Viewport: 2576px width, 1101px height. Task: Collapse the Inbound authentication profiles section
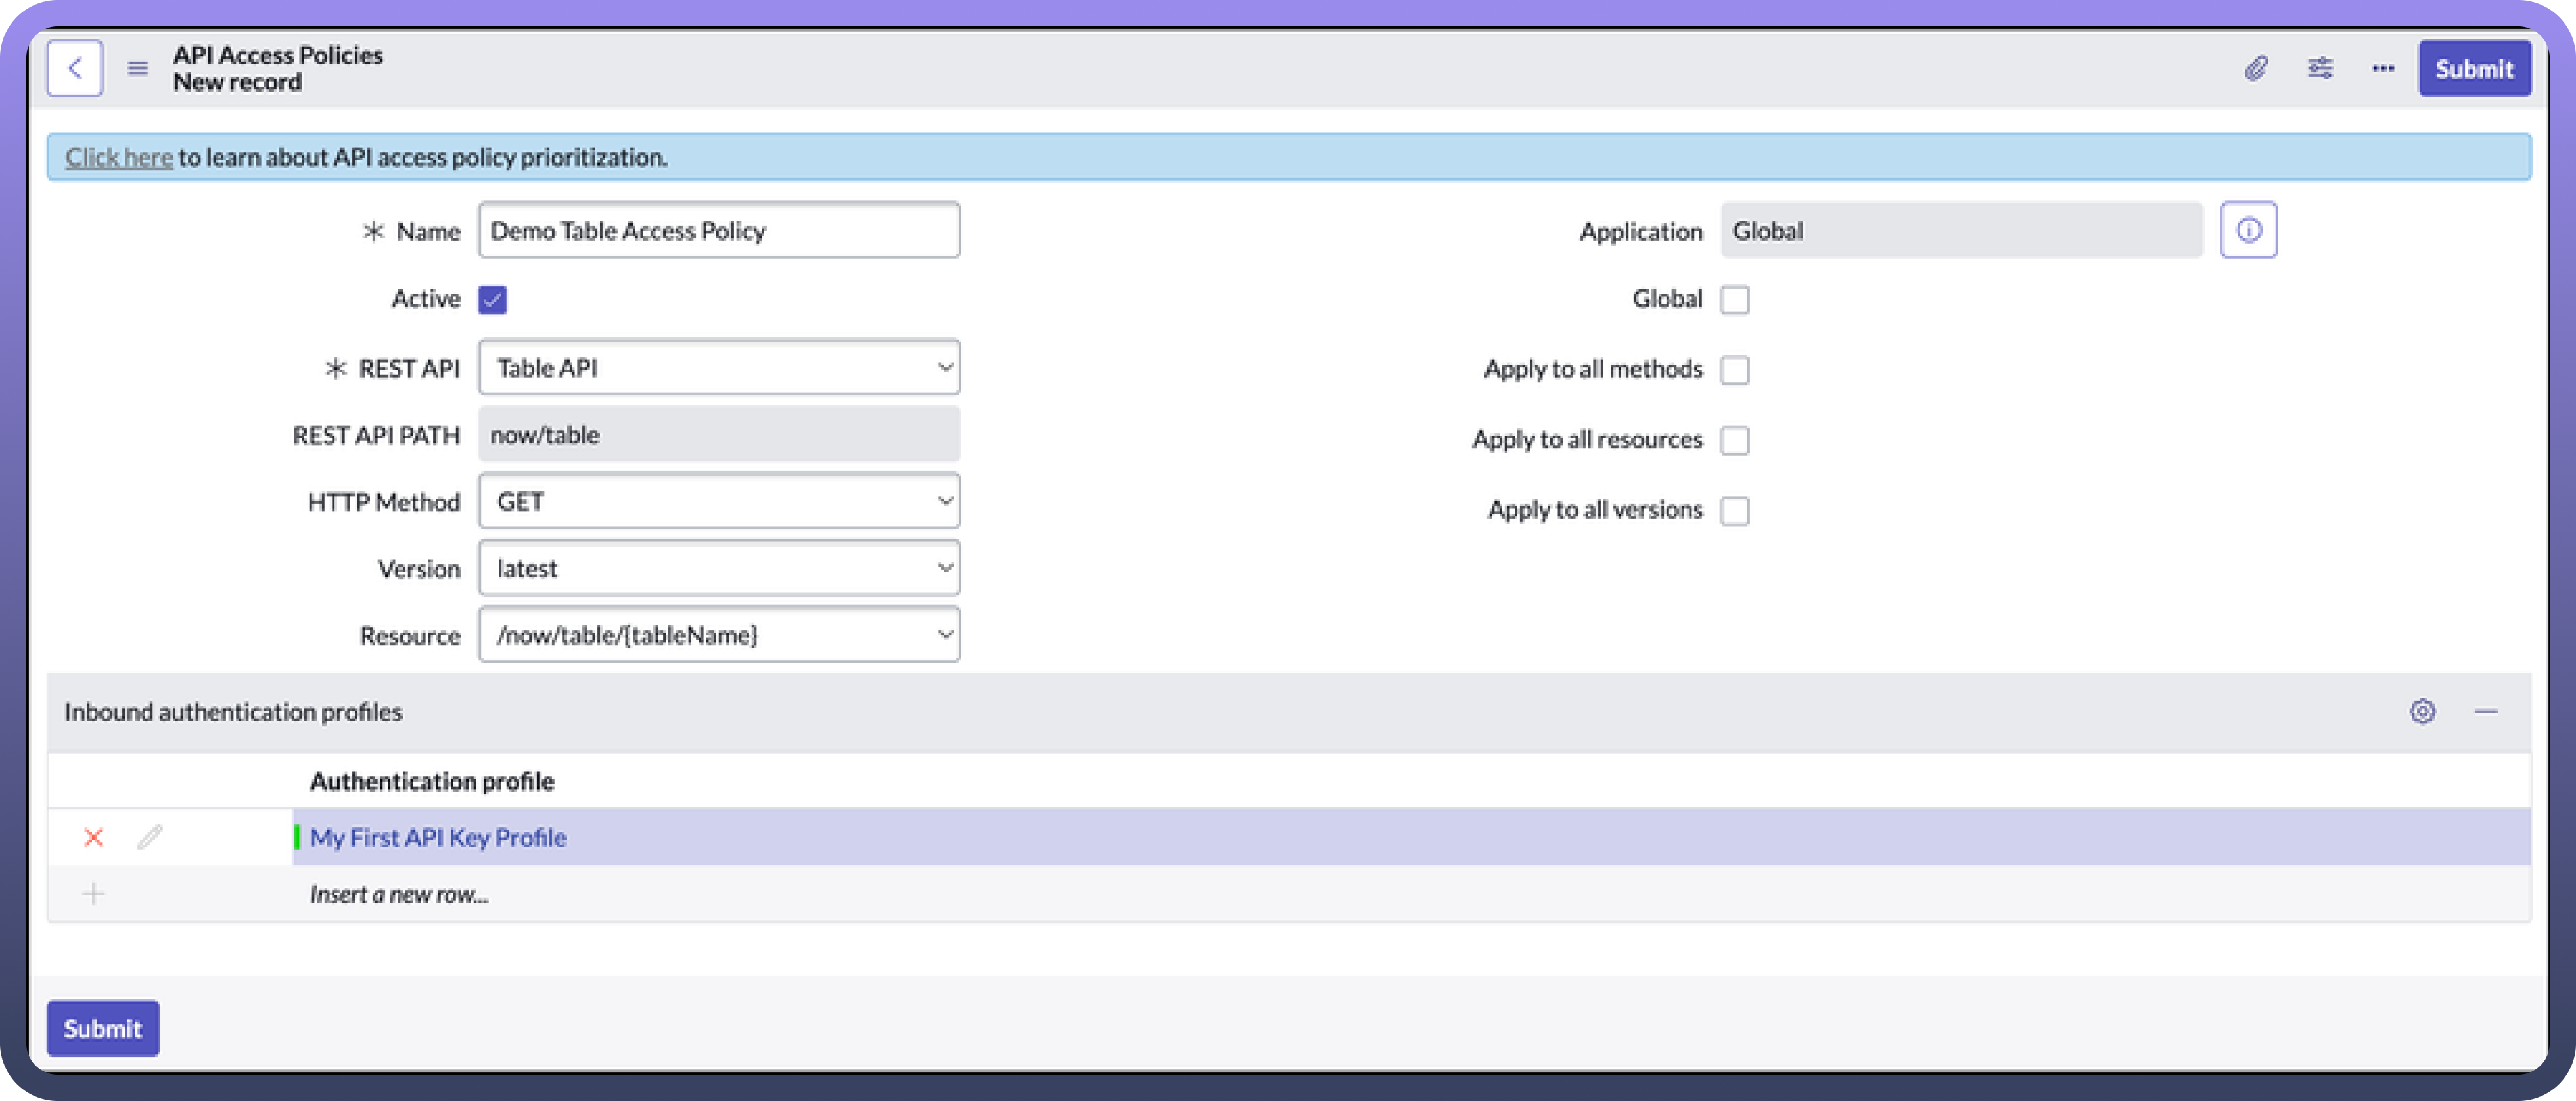2486,711
